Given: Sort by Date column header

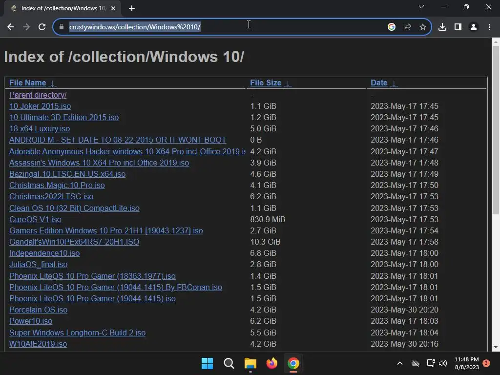Looking at the screenshot, I should pos(379,83).
